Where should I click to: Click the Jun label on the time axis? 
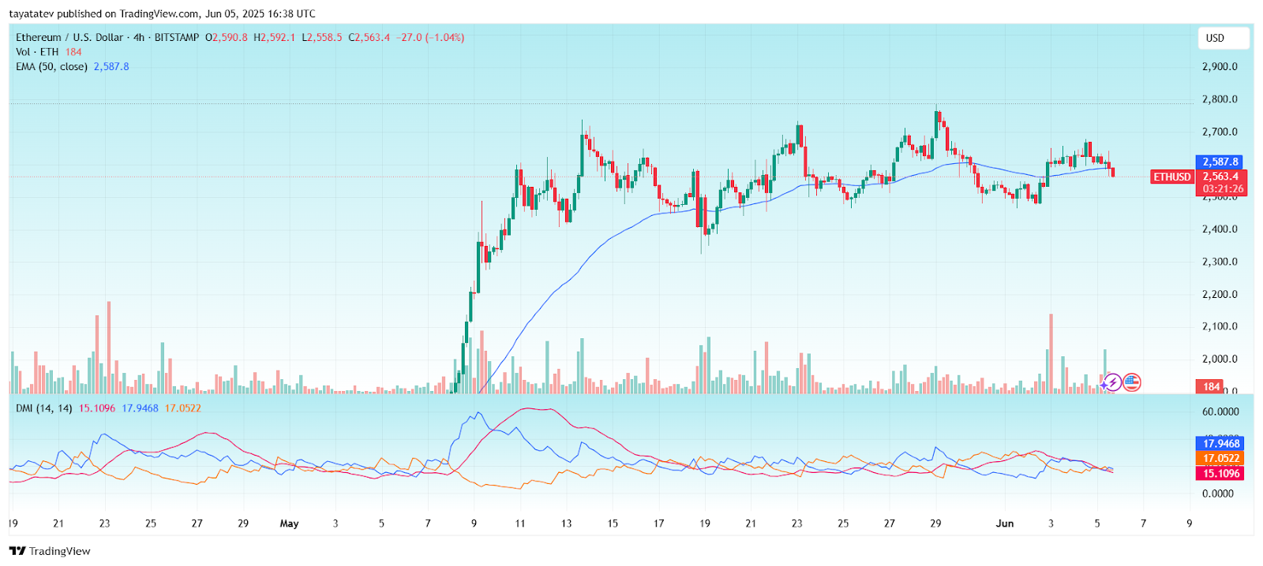point(1004,523)
